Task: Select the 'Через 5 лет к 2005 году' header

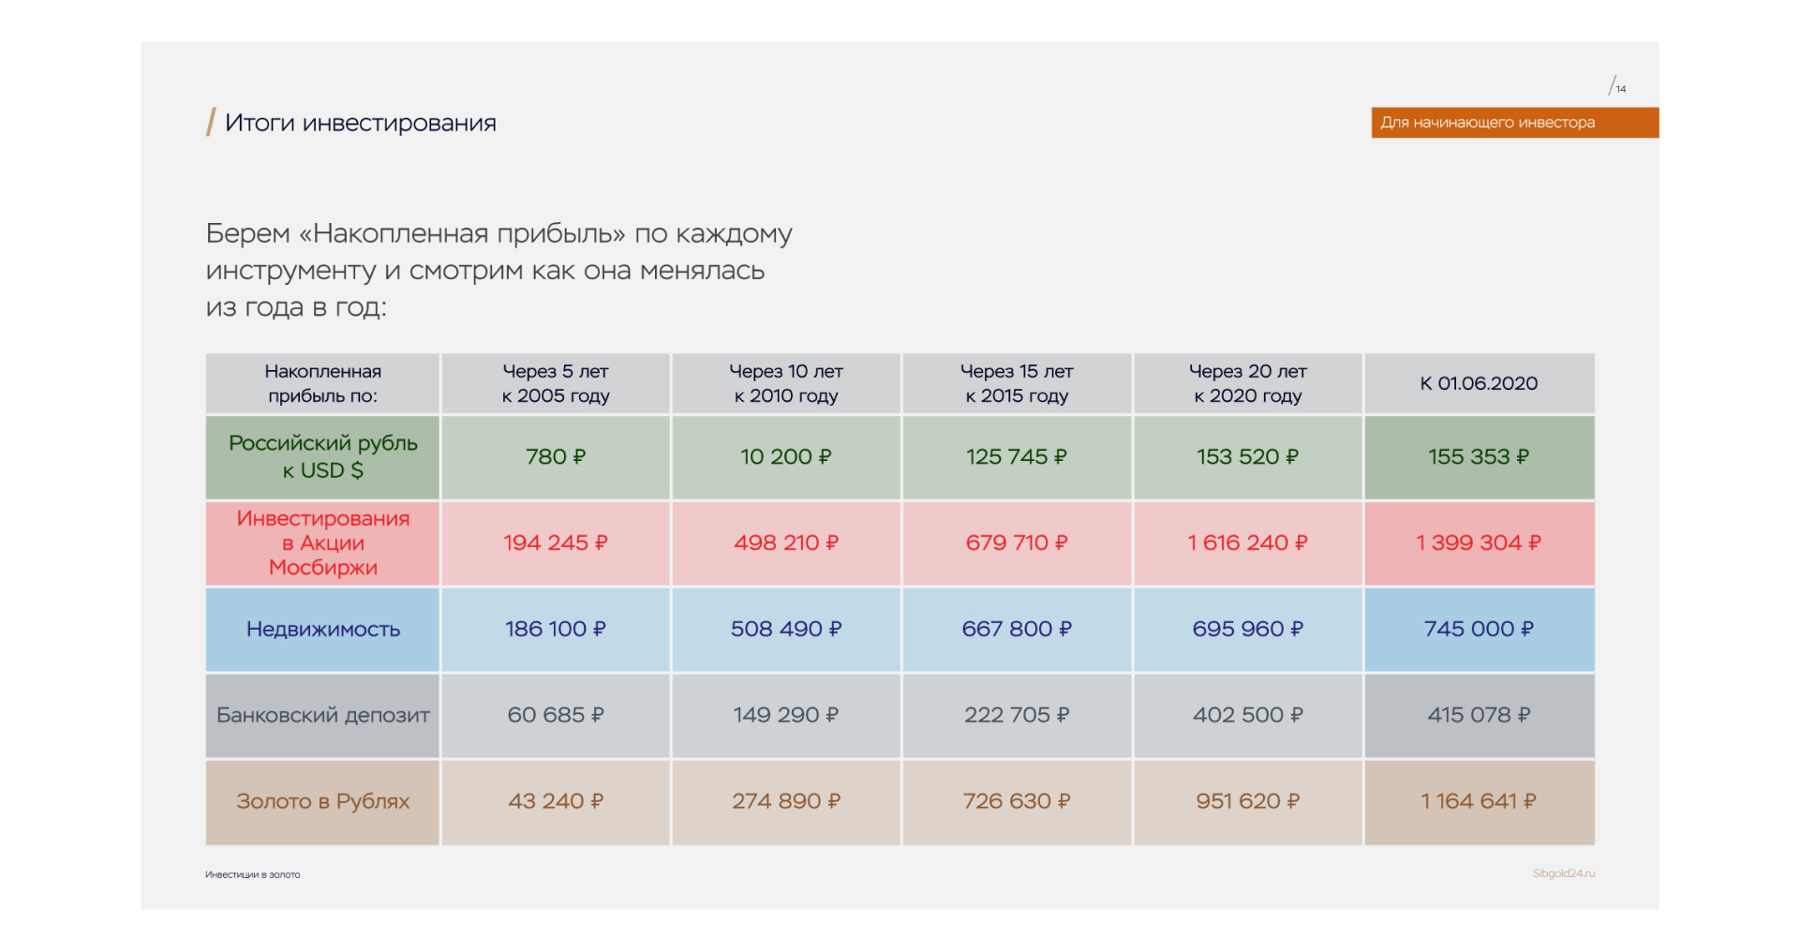Action: tap(556, 383)
